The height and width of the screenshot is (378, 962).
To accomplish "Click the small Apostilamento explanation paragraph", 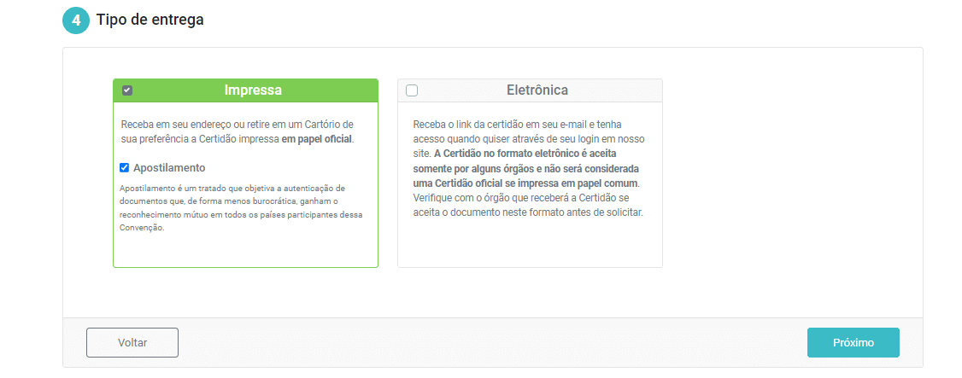I will pos(242,207).
